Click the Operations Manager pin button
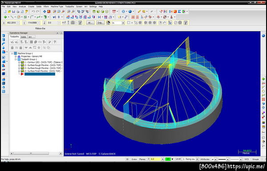Viewport: 267px width, 171px height. (57, 33)
